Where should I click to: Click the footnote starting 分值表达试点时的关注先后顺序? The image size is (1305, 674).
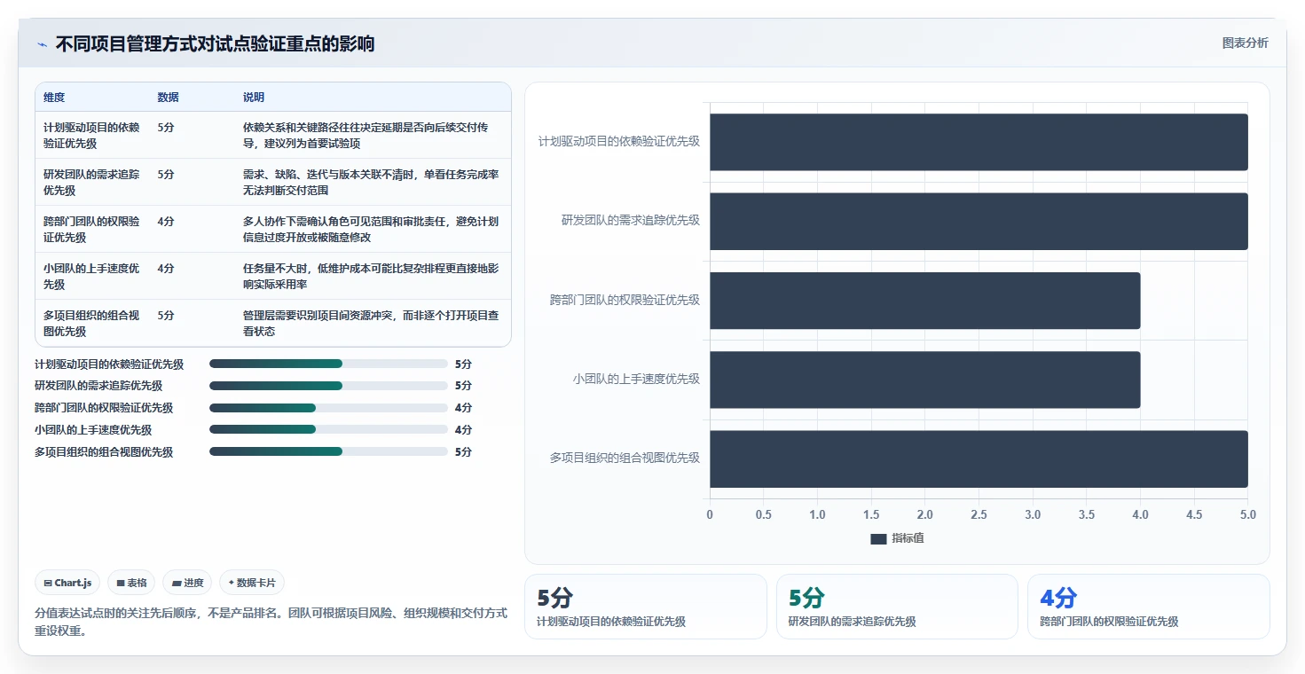[271, 622]
